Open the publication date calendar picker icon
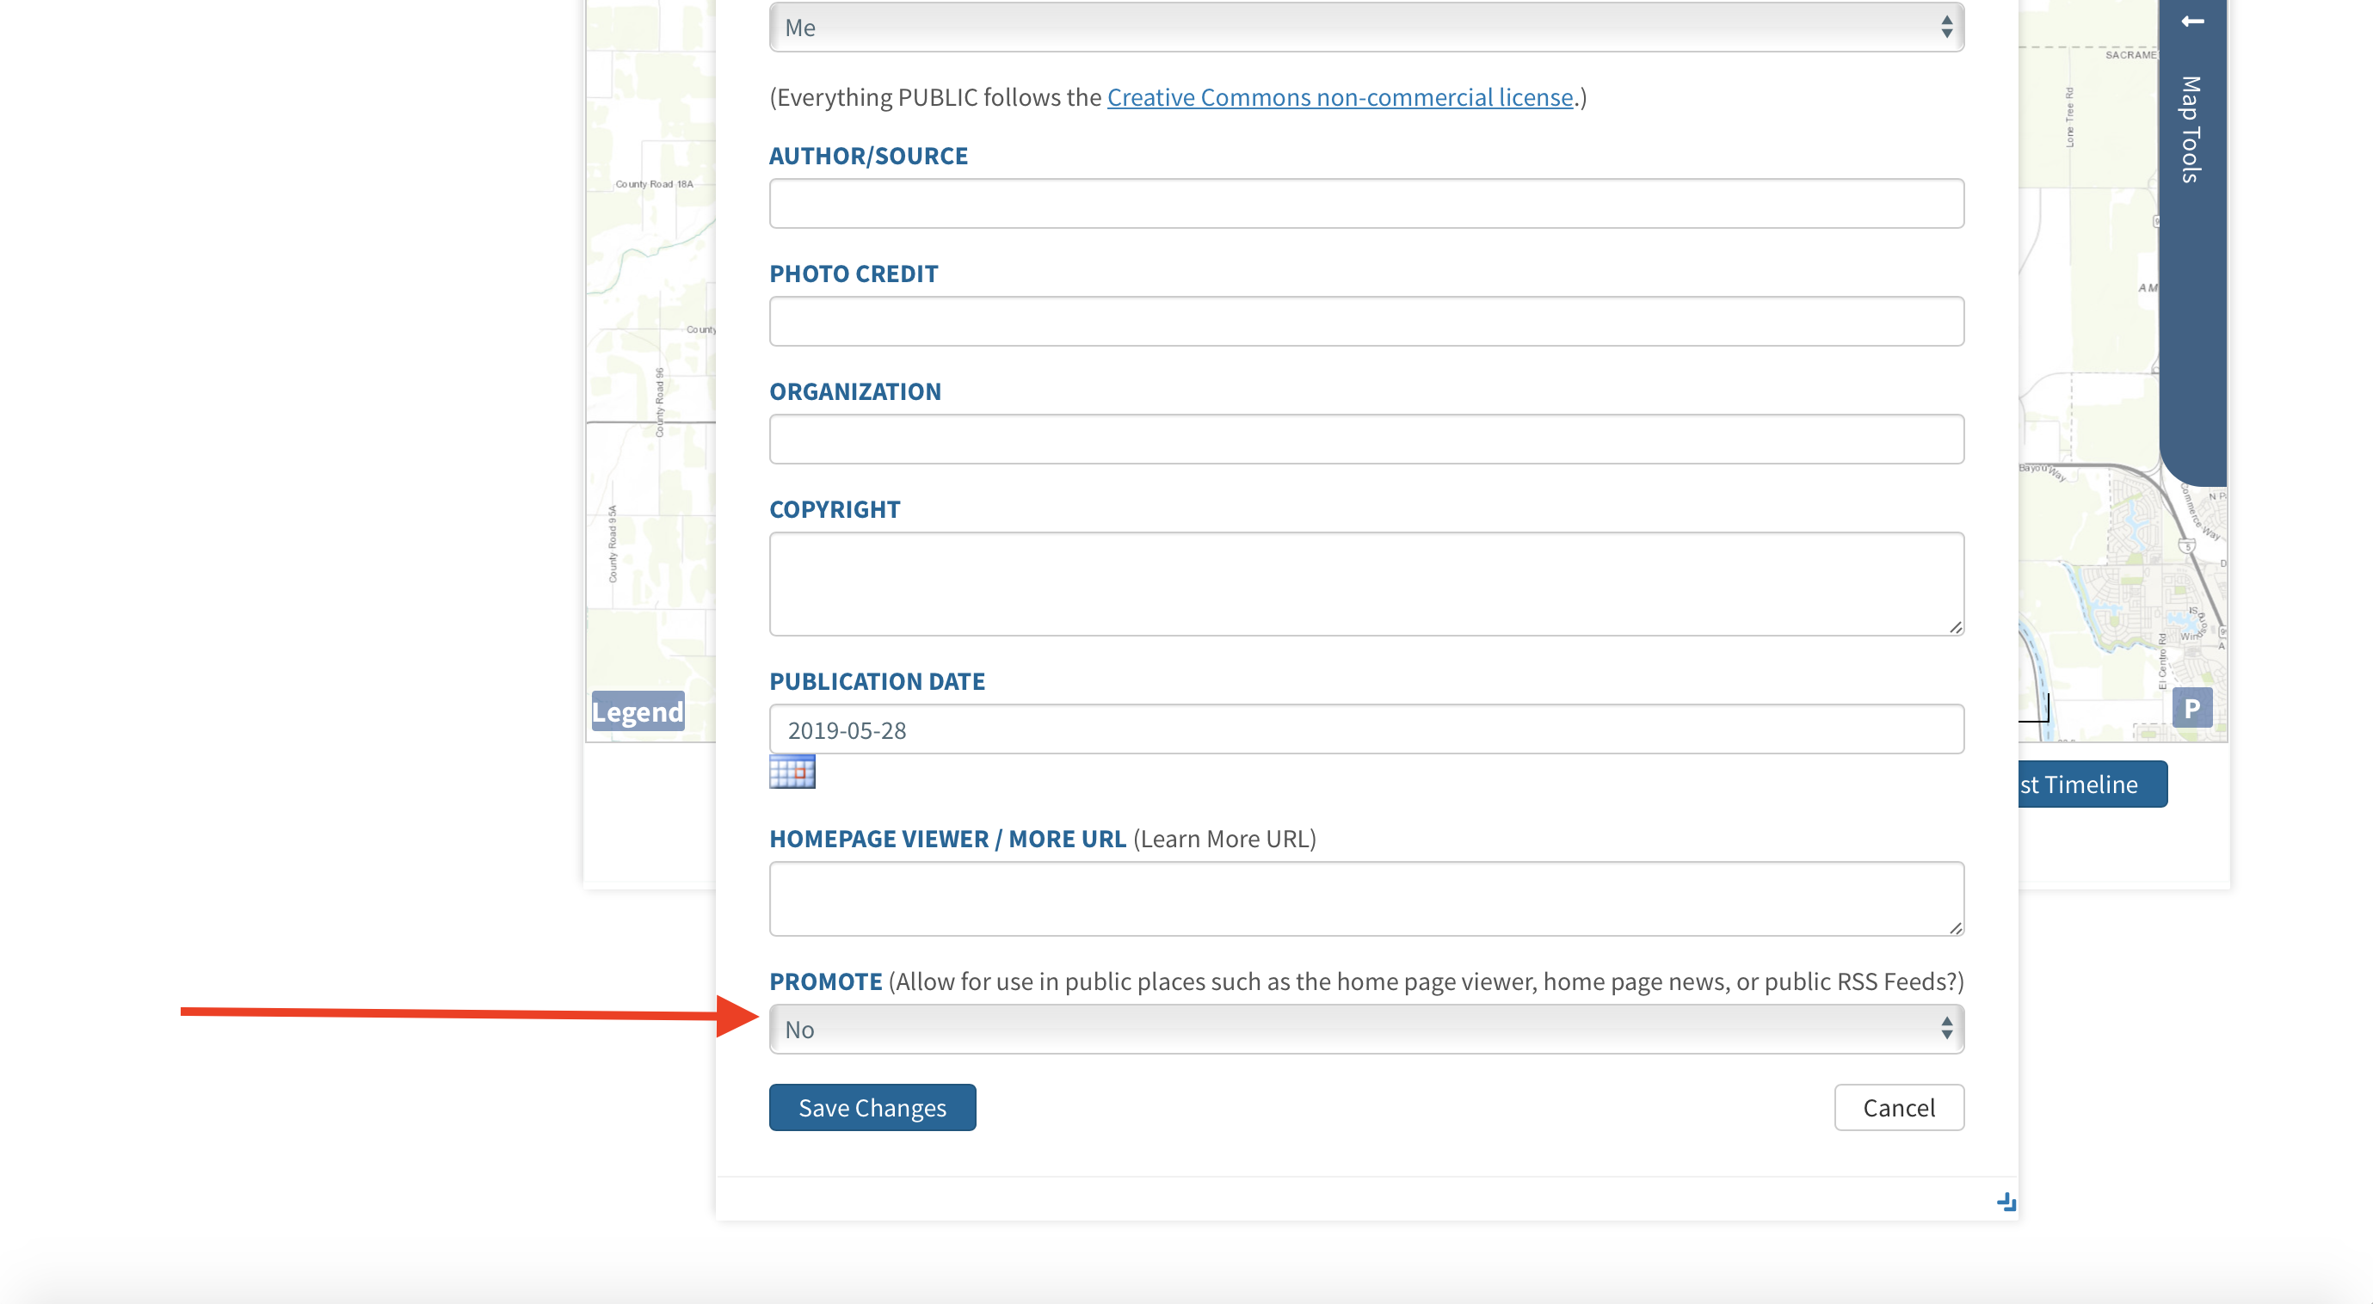The width and height of the screenshot is (2373, 1304). pyautogui.click(x=792, y=772)
